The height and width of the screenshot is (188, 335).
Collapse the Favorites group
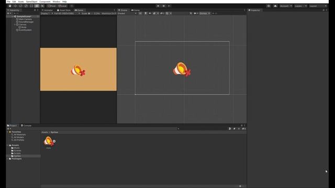point(7,132)
